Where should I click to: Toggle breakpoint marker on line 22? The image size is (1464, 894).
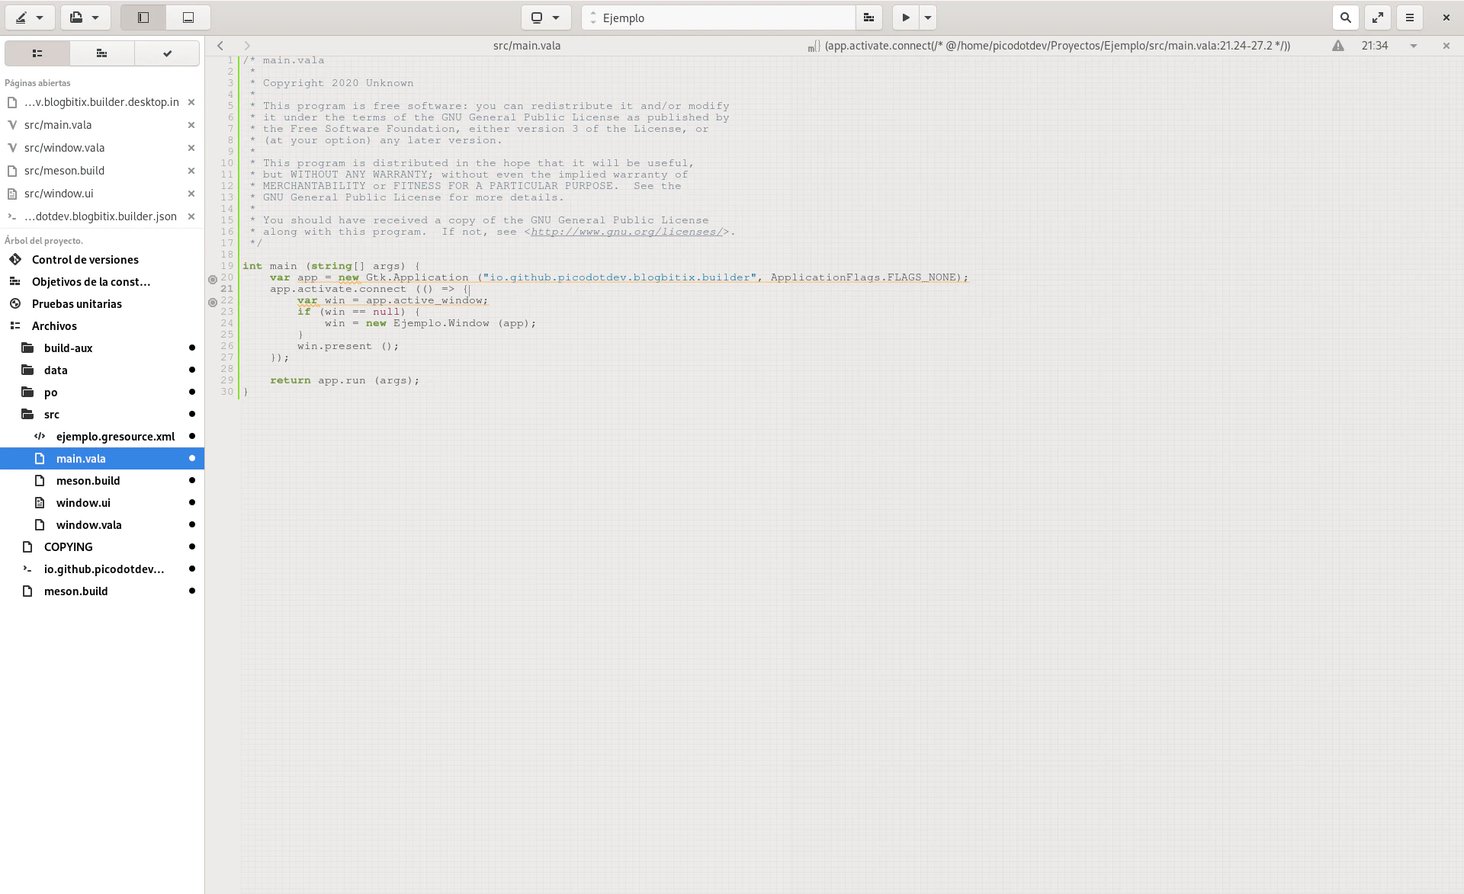coord(213,302)
